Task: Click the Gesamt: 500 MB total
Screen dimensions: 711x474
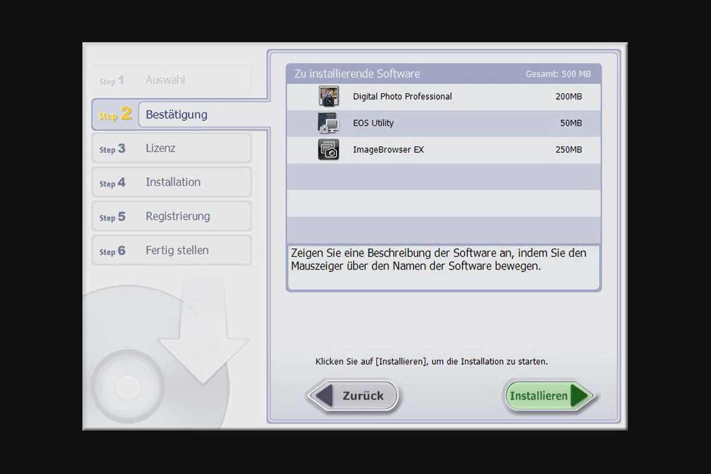Action: 558,74
